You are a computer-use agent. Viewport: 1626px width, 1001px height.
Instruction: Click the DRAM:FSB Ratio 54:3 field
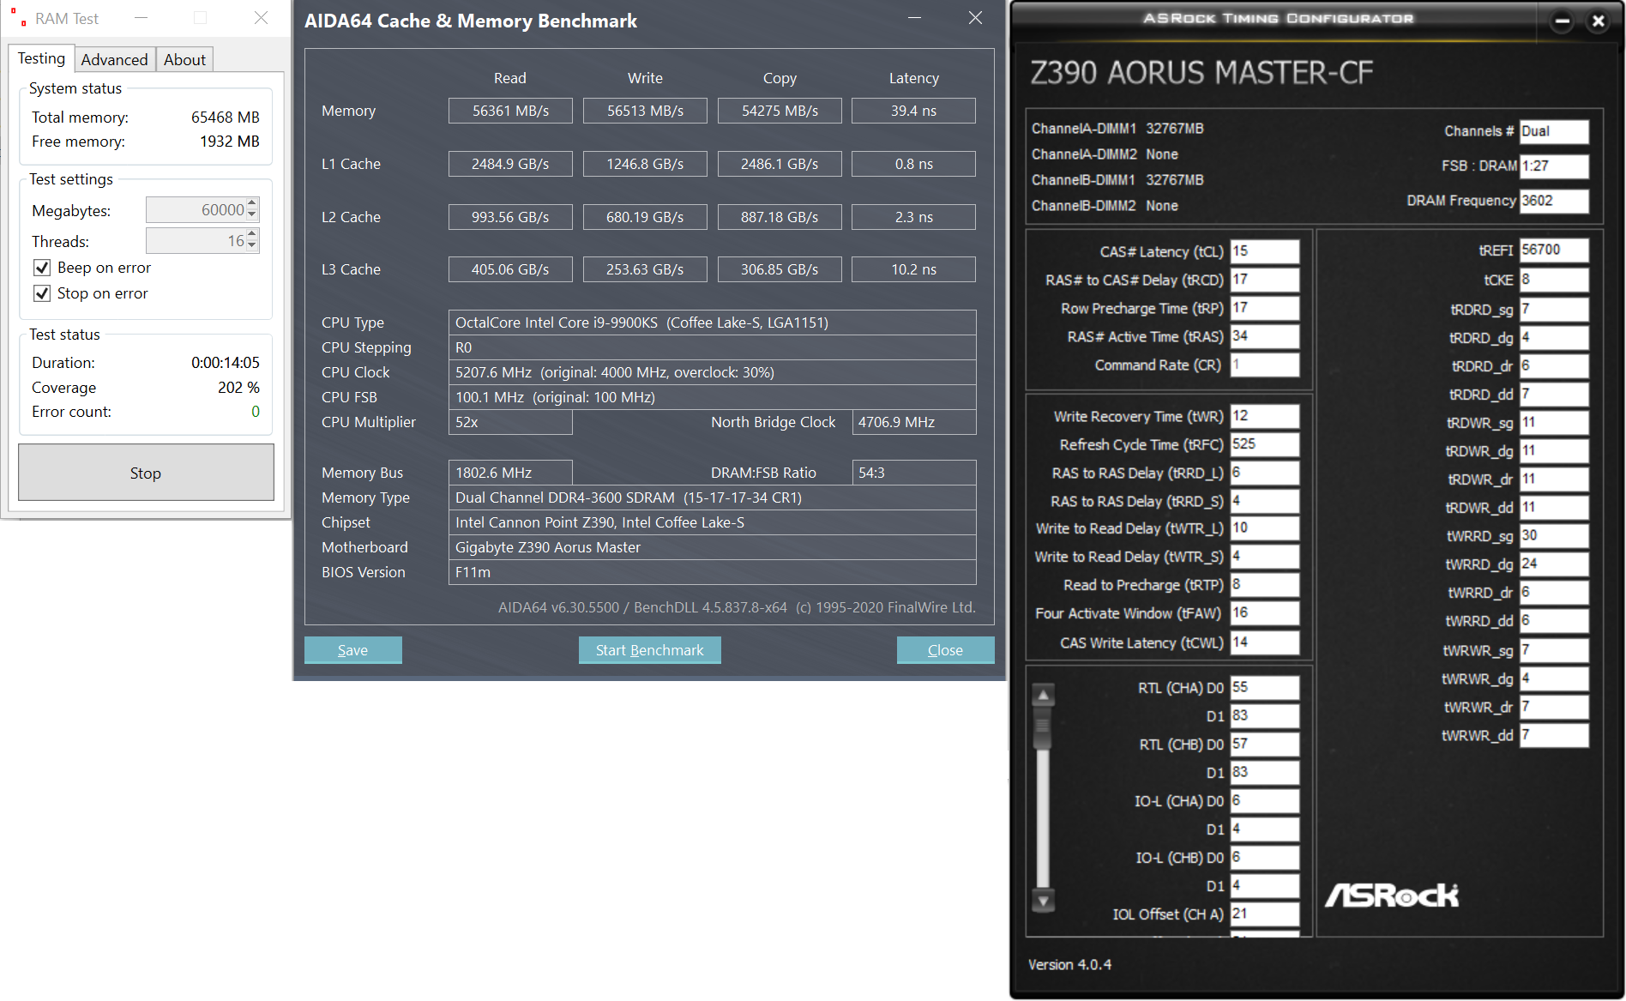914,473
